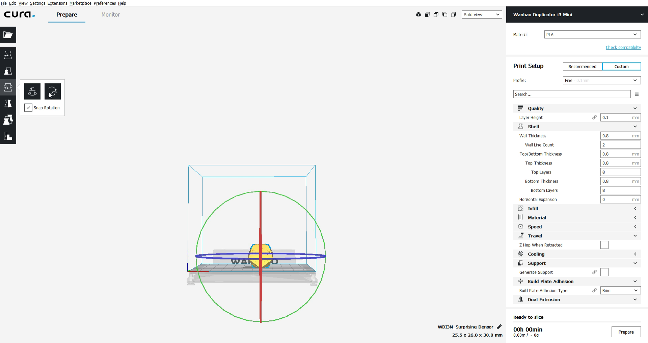Image resolution: width=648 pixels, height=343 pixels.
Task: Open the Marketplace menu
Action: tap(80, 3)
